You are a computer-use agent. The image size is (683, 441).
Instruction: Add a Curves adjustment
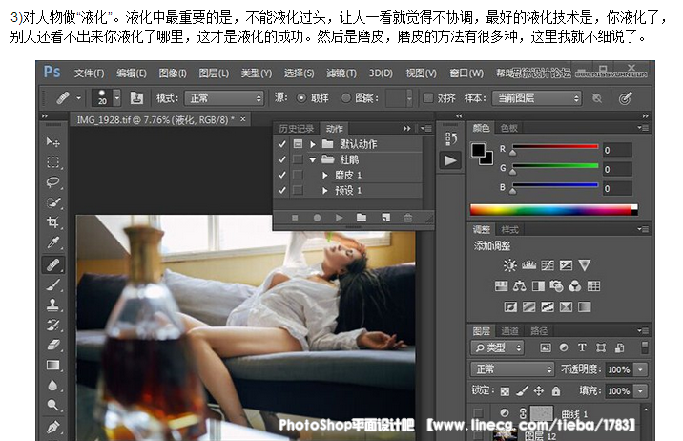[548, 265]
